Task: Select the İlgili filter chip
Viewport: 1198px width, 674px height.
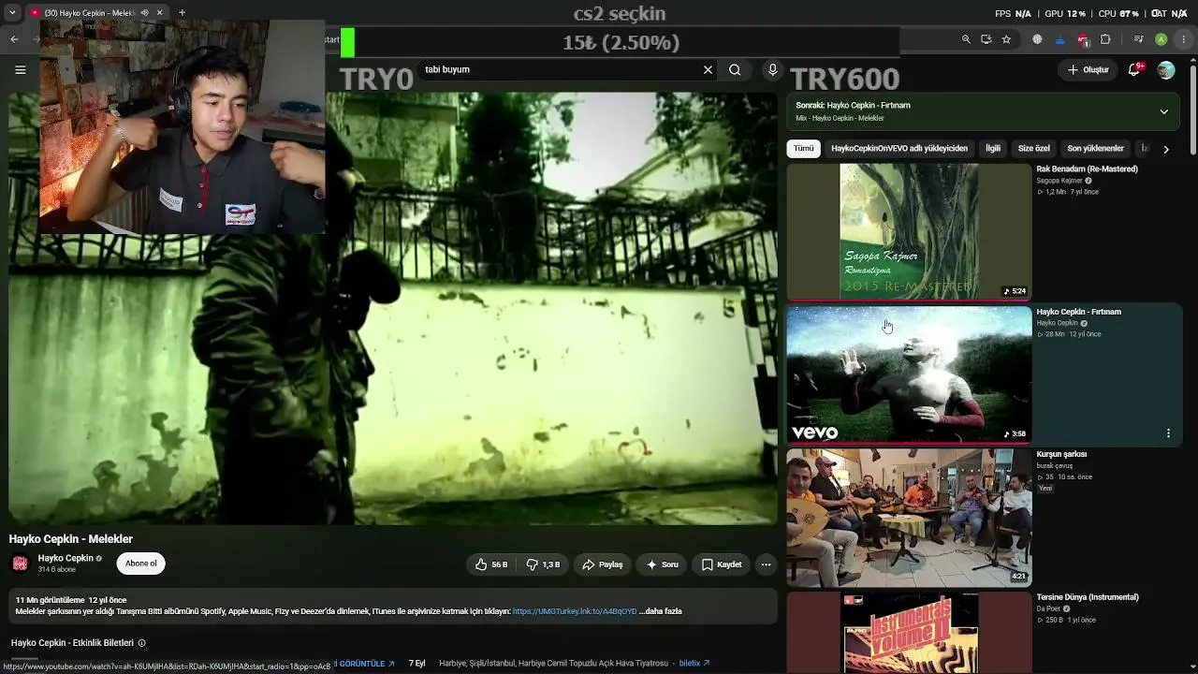Action: click(x=993, y=148)
